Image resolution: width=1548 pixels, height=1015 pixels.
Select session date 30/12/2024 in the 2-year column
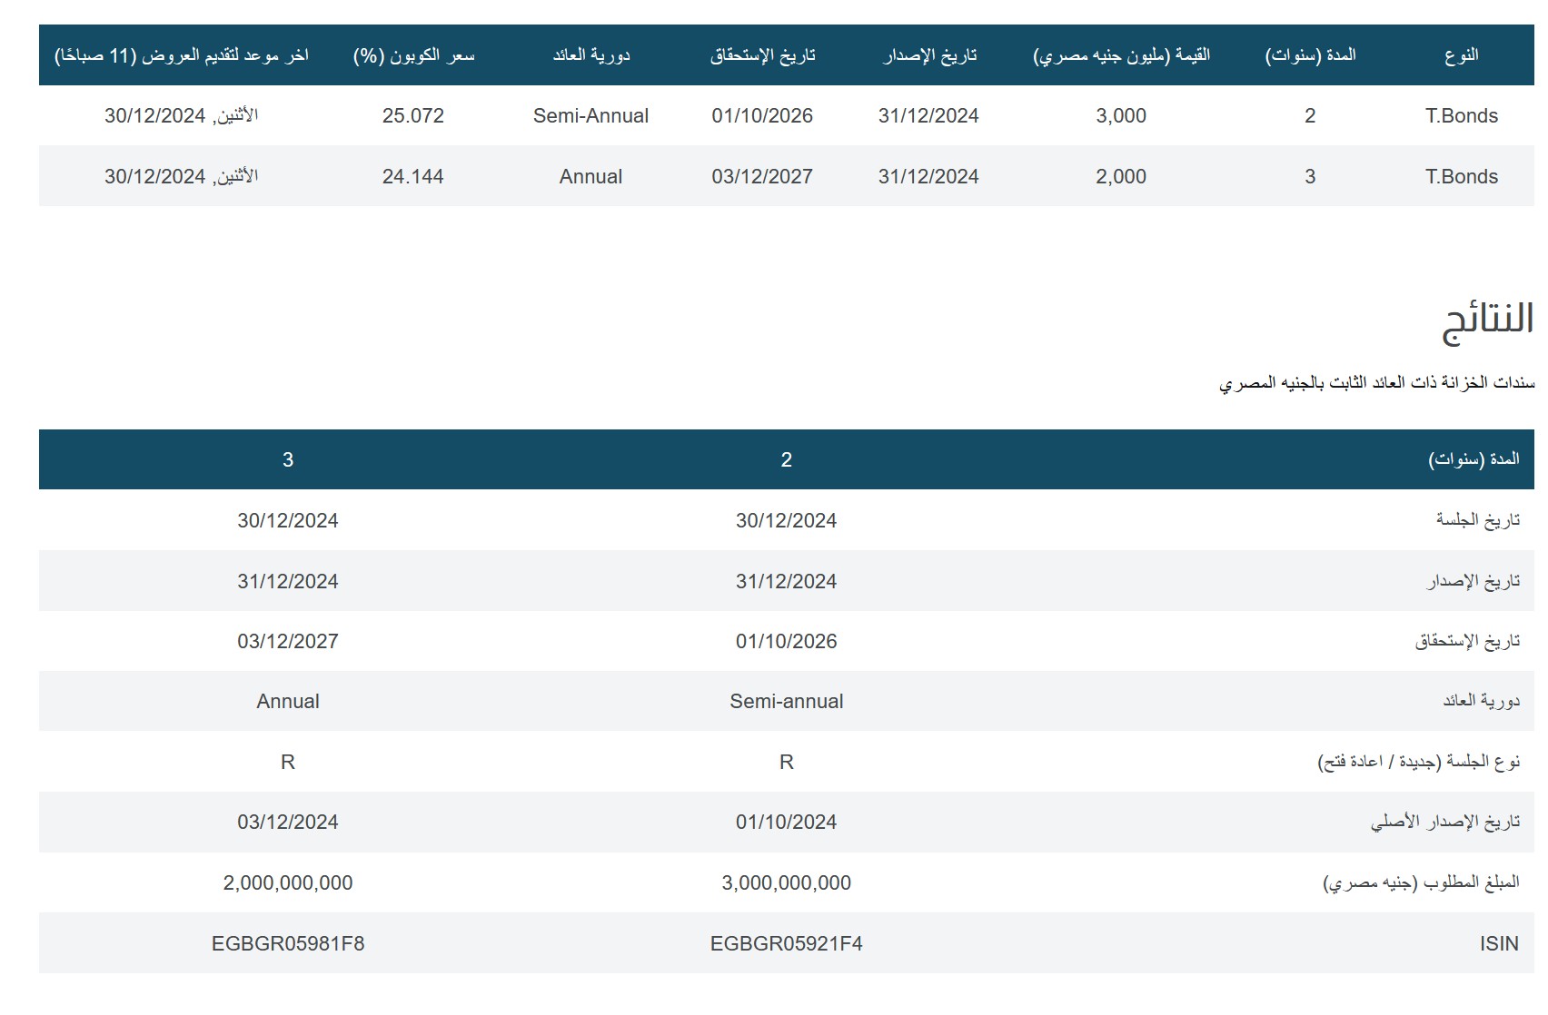[787, 521]
